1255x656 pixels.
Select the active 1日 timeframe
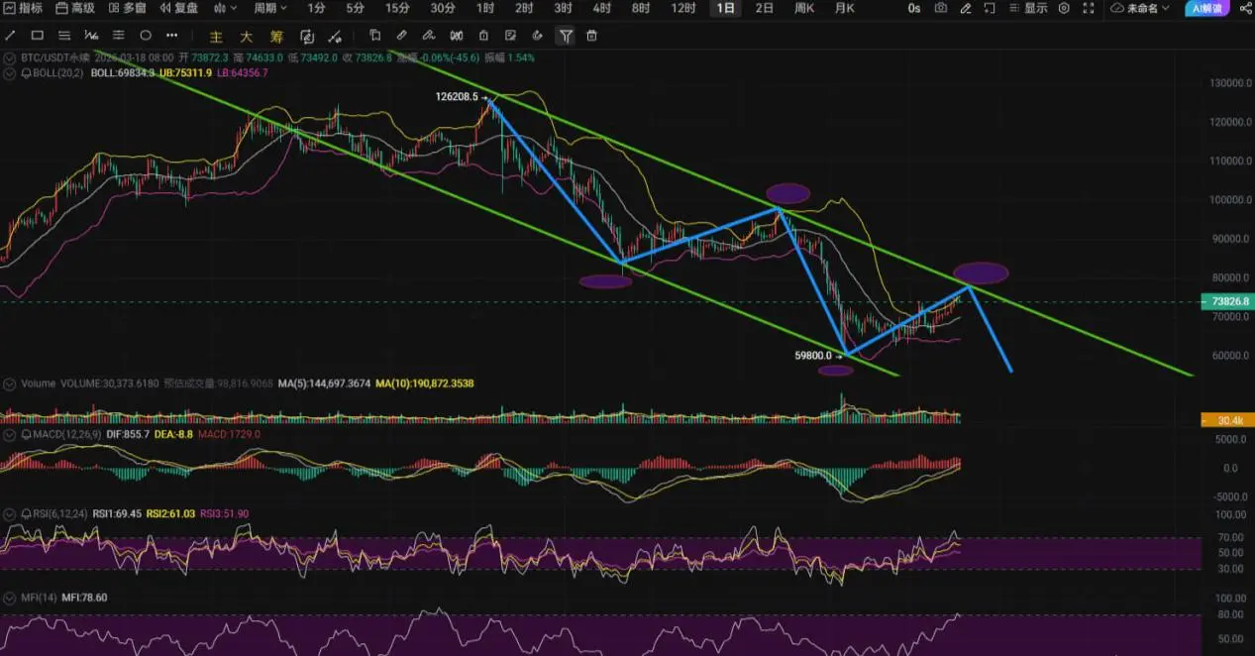(725, 8)
